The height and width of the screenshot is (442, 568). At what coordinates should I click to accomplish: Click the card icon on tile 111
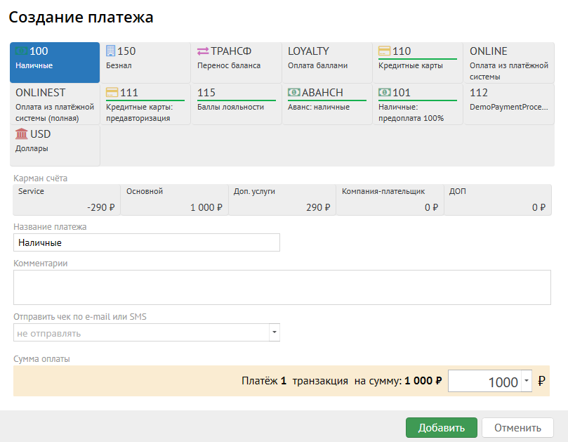(x=112, y=93)
